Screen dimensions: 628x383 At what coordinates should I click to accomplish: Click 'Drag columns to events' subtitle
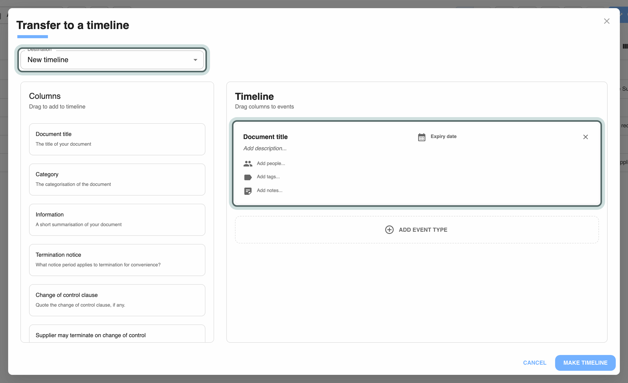pyautogui.click(x=264, y=107)
